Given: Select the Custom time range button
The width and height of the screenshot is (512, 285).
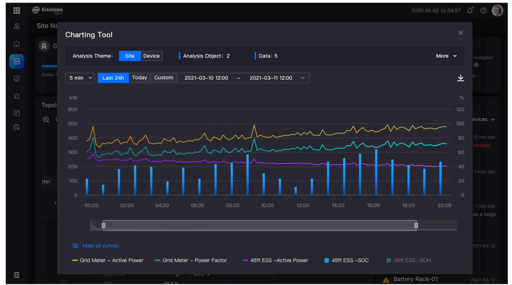Looking at the screenshot, I should [164, 78].
